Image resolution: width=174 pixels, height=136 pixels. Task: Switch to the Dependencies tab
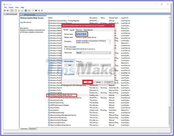88,30
